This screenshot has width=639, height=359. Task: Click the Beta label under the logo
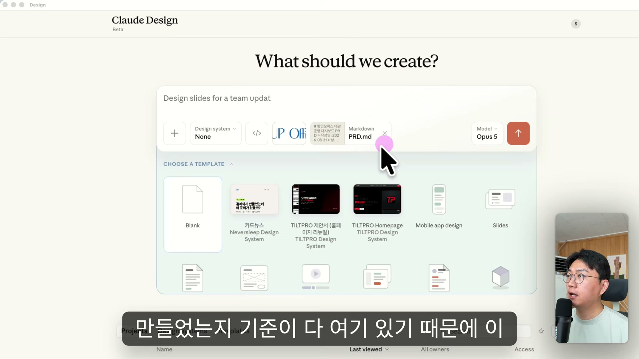click(118, 29)
